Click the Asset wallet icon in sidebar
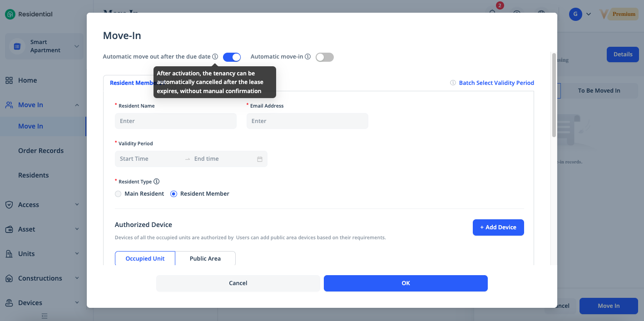The height and width of the screenshot is (321, 644). coord(9,229)
